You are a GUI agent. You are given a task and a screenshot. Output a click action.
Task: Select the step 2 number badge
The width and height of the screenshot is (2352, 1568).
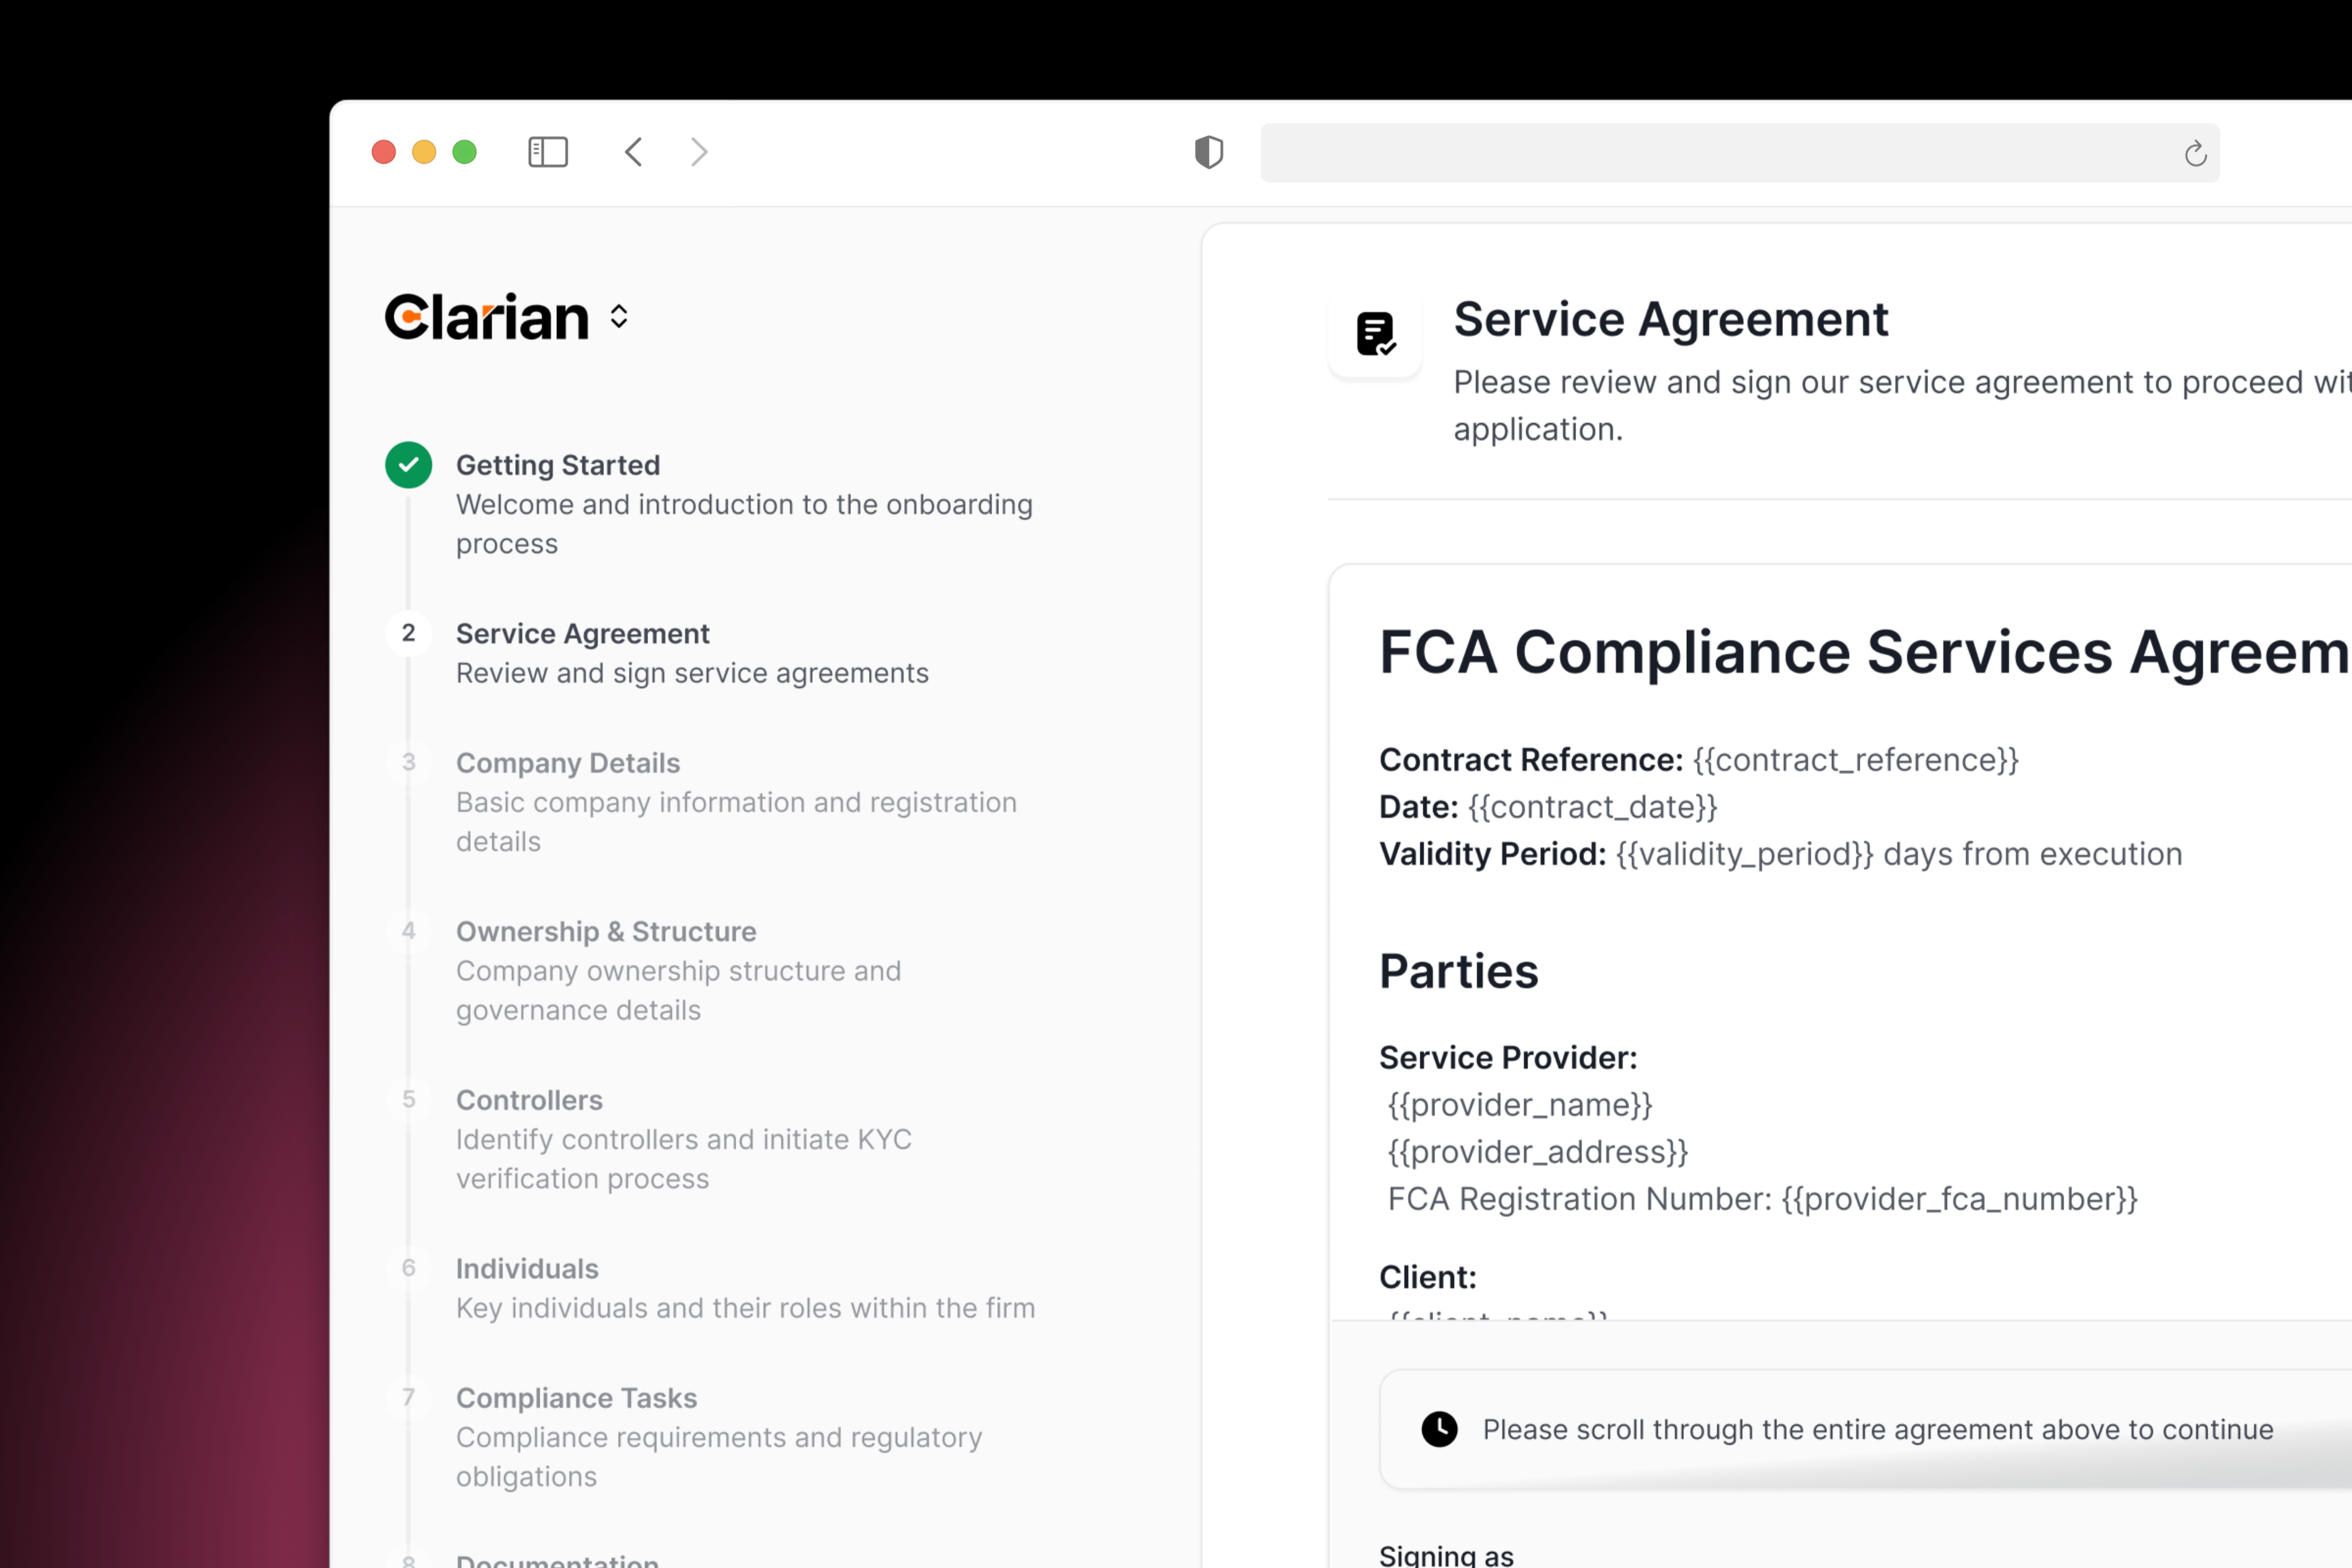pyautogui.click(x=409, y=633)
